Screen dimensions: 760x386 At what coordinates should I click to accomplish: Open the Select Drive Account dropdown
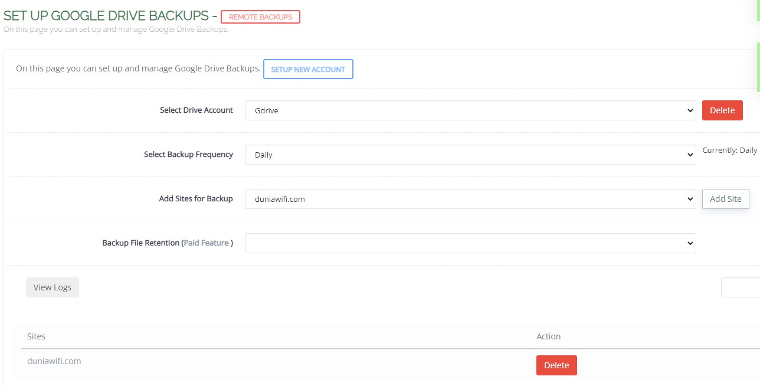469,110
